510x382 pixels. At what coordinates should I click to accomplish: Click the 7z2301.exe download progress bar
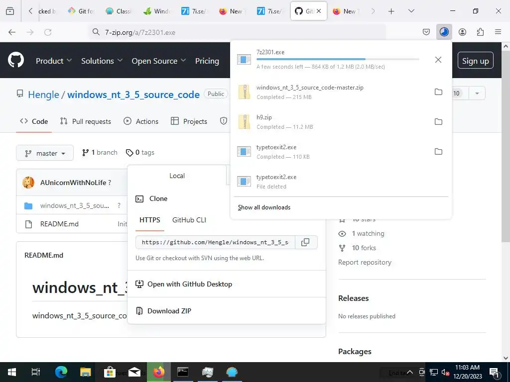pos(338,59)
